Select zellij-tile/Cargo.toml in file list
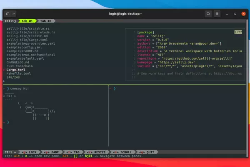The image size is (250, 167). pyautogui.click(x=27, y=40)
